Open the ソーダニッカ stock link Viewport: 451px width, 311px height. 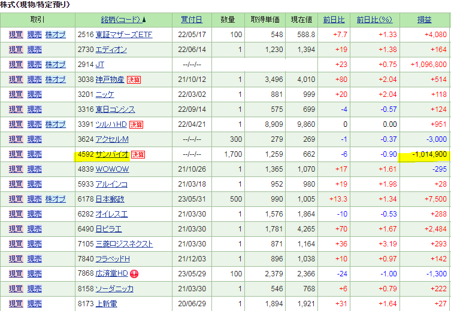pos(114,289)
